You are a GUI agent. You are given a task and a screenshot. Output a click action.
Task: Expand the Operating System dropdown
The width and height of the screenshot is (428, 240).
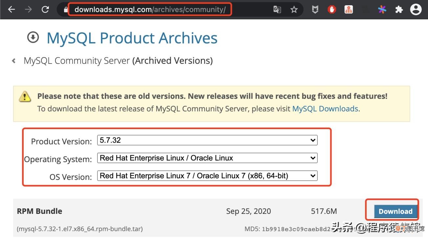click(x=207, y=158)
